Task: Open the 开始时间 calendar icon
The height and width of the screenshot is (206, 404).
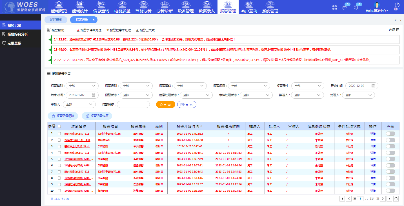Action: tap(373, 86)
